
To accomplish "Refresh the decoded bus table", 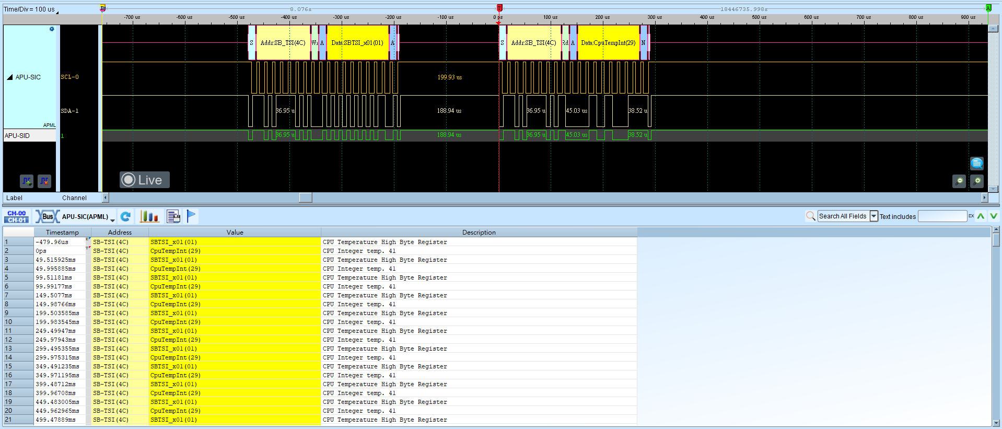I will pos(126,216).
